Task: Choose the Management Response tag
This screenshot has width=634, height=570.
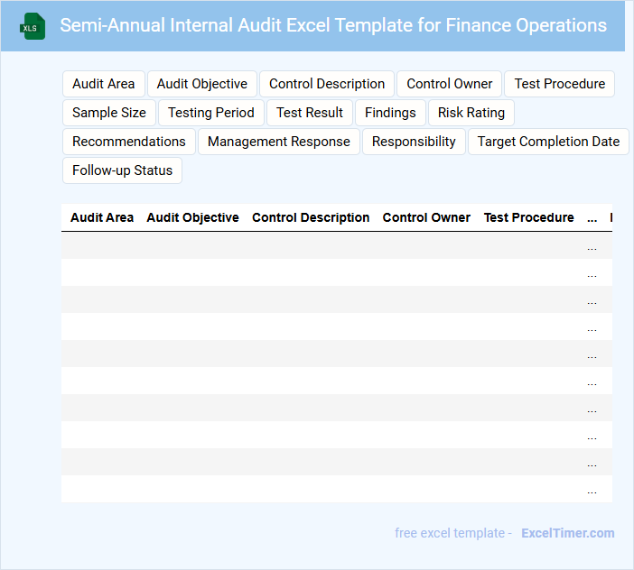Action: (x=279, y=142)
